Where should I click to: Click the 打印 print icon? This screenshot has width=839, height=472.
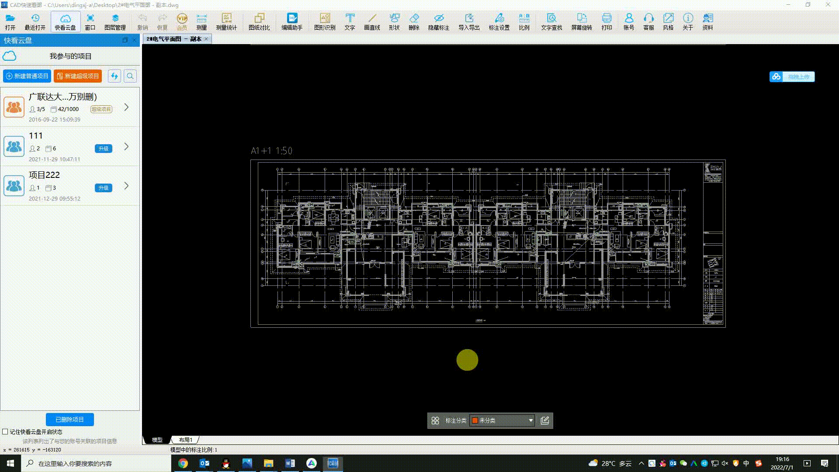coord(607,21)
